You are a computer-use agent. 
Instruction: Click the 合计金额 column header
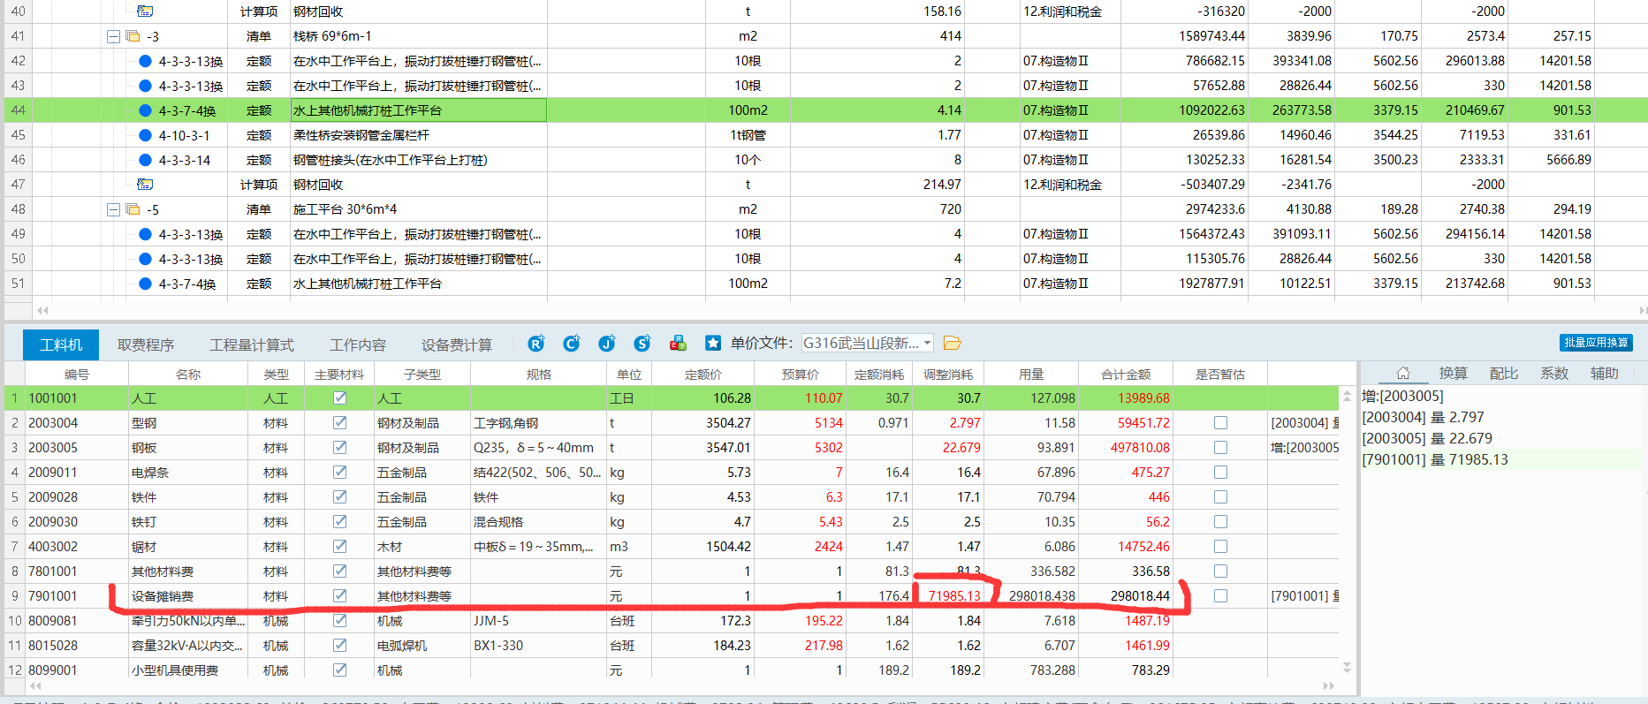point(1126,375)
